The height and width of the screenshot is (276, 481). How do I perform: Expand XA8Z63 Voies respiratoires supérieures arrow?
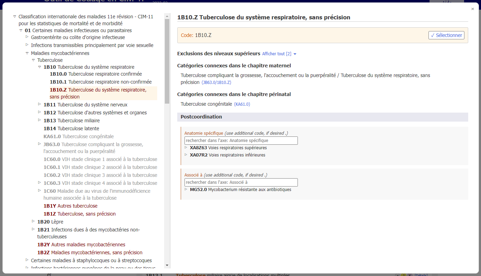(x=186, y=147)
